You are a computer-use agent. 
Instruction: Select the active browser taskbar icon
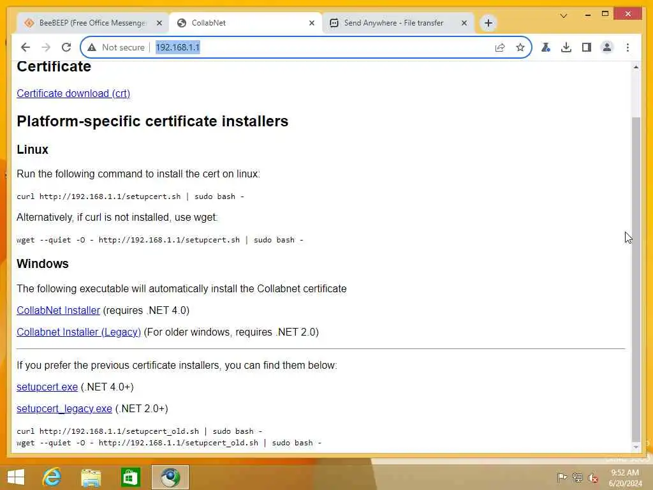pyautogui.click(x=170, y=477)
